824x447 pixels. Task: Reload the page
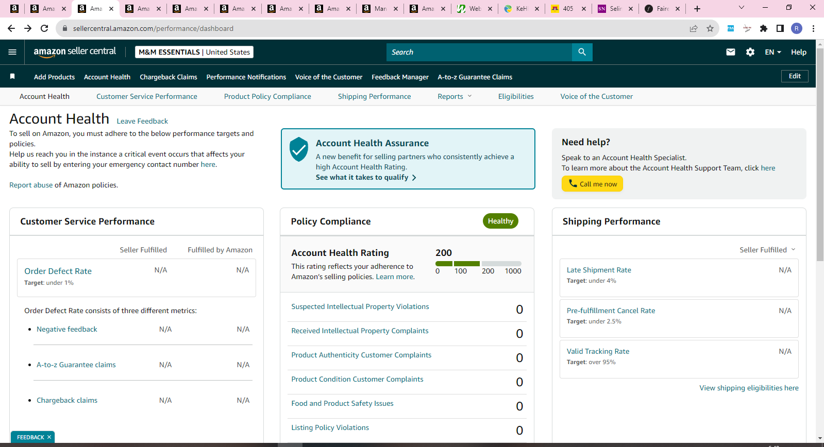tap(44, 28)
